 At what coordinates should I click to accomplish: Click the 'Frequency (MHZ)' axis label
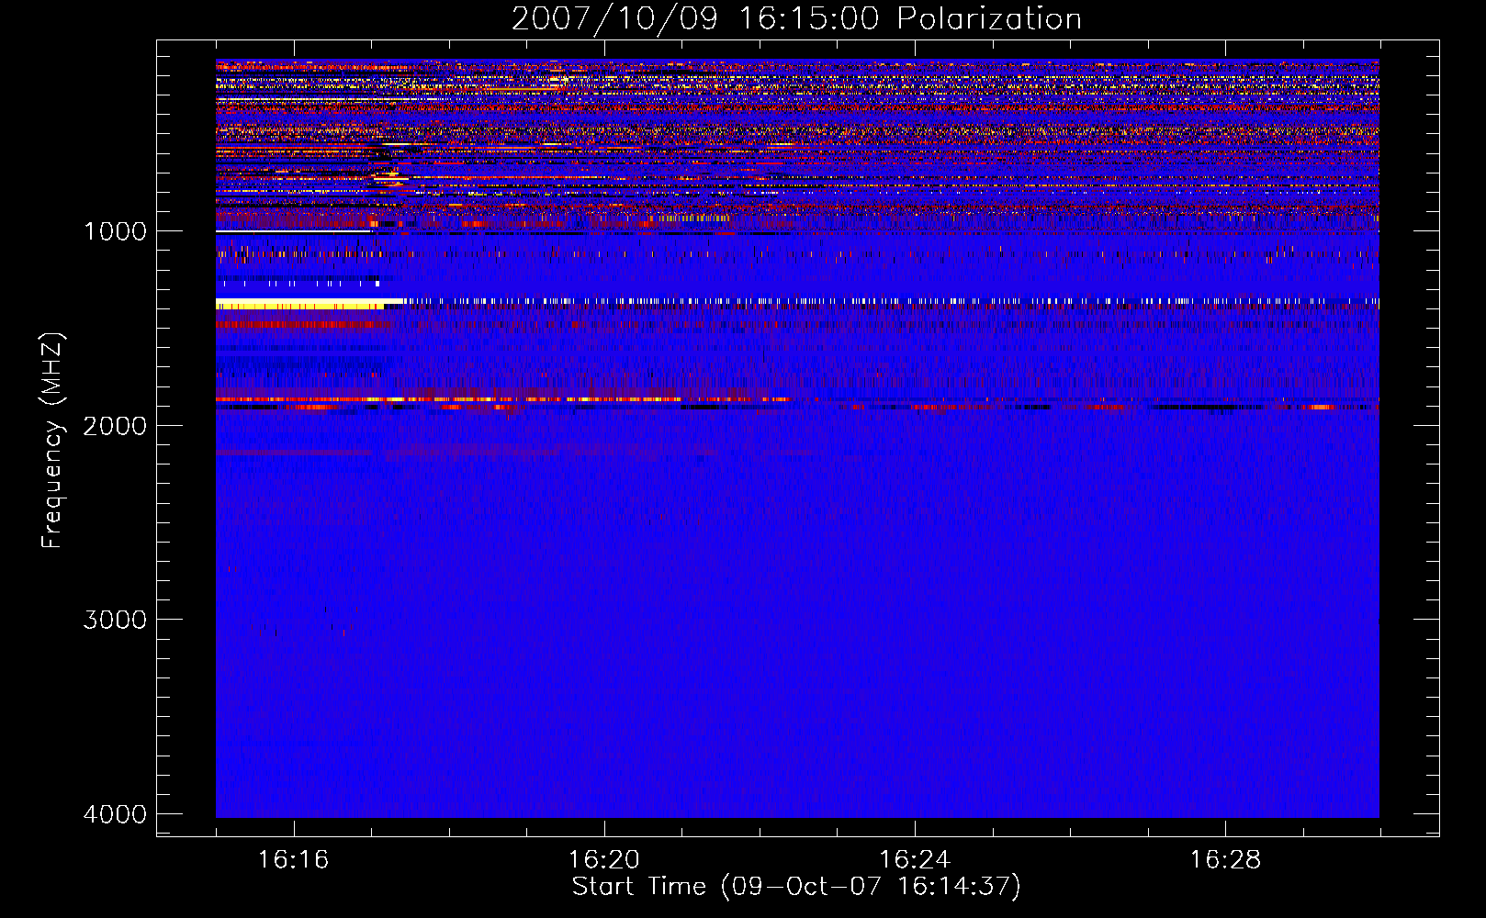tap(53, 441)
